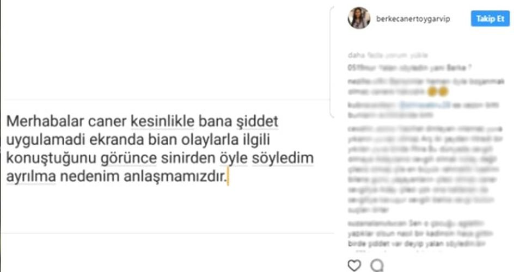Image resolution: width=514 pixels, height=272 pixels.
Task: Open the berkecanertoygarvip profile picture
Action: 359,18
